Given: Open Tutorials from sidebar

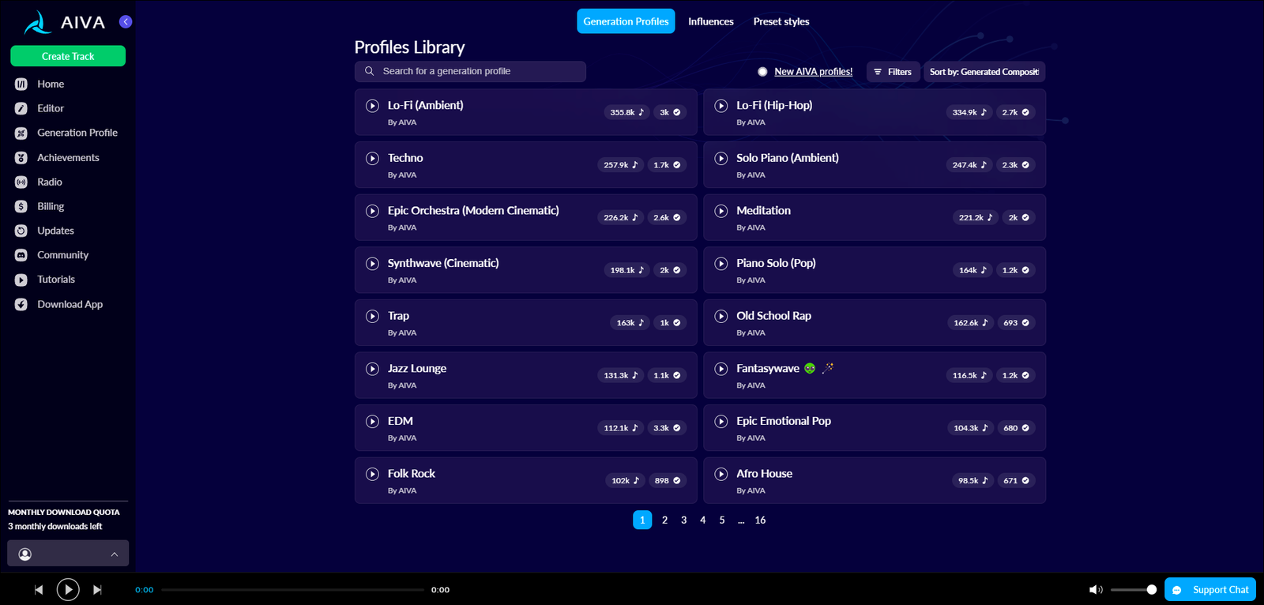Looking at the screenshot, I should [x=56, y=280].
